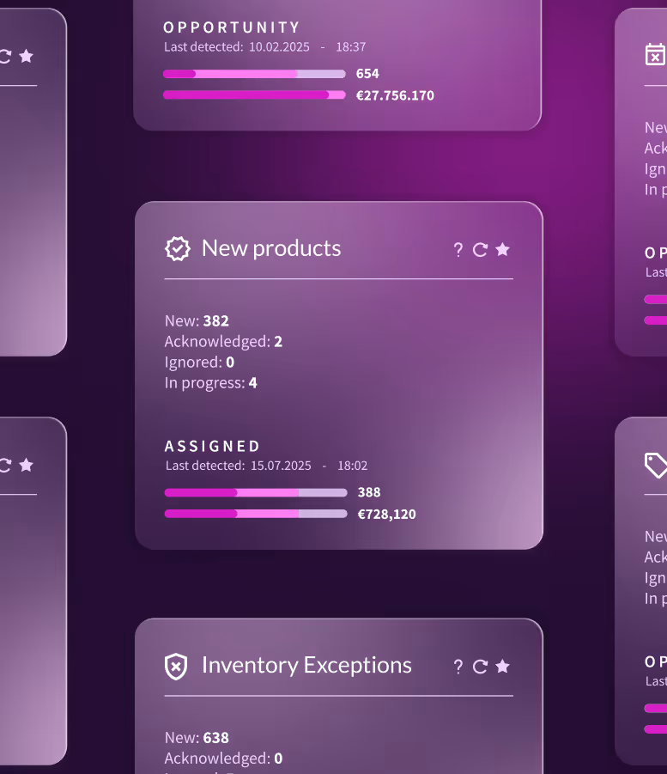Viewport: 667px width, 774px height.
Task: Click the 'Last detected: 15.07.2025' timestamp
Action: coord(266,466)
